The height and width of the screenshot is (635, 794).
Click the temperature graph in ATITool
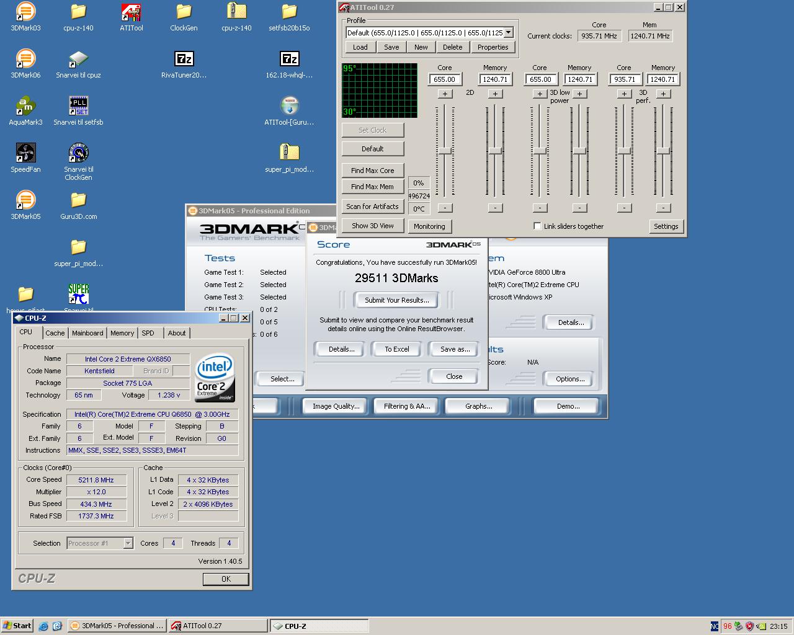[x=380, y=90]
